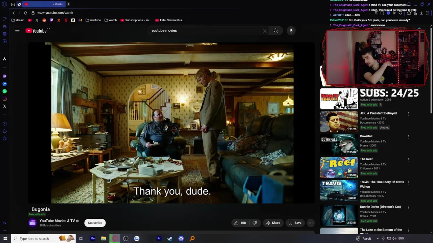This screenshot has width=433, height=243.
Task: Open the browser Downloads icon
Action: click(421, 13)
